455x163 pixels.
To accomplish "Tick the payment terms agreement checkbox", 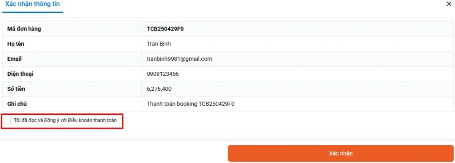I will [6, 120].
